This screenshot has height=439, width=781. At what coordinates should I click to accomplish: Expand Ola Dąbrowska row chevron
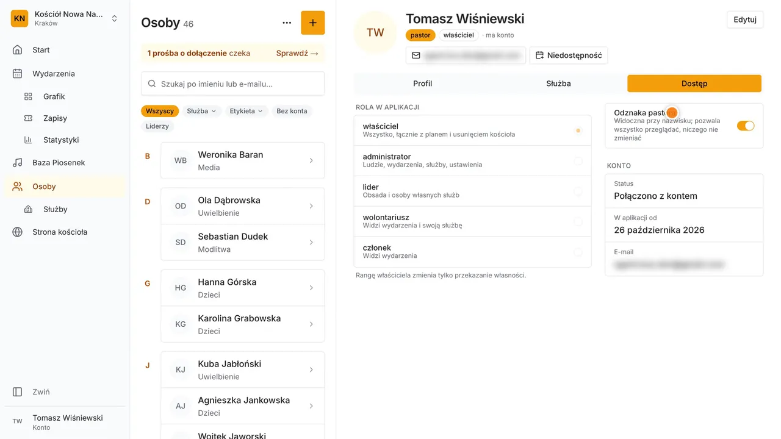[x=311, y=206]
